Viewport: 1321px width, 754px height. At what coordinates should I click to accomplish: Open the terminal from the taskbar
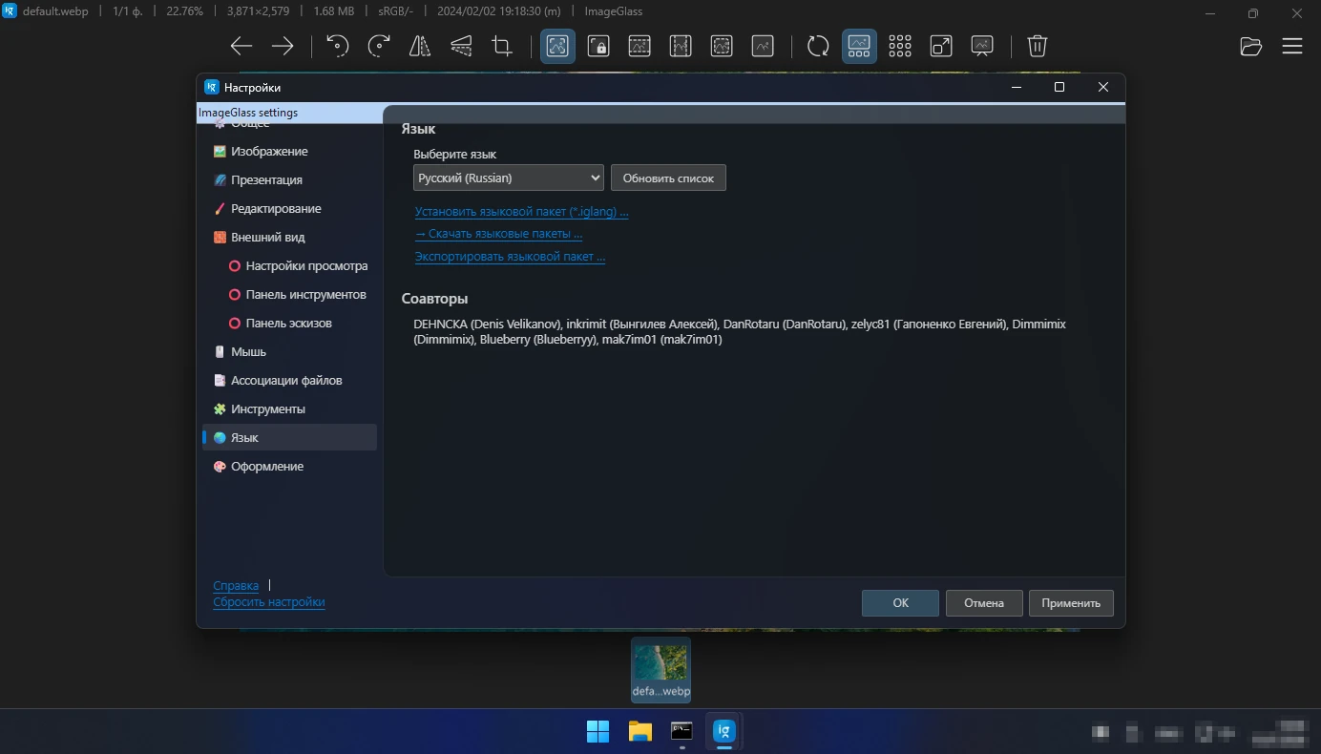681,732
